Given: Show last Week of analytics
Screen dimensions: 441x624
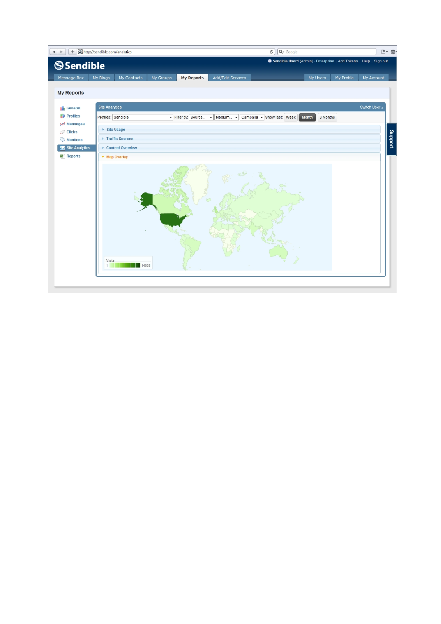Looking at the screenshot, I should (291, 117).
